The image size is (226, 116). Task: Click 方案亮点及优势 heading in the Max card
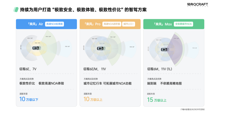154,79
